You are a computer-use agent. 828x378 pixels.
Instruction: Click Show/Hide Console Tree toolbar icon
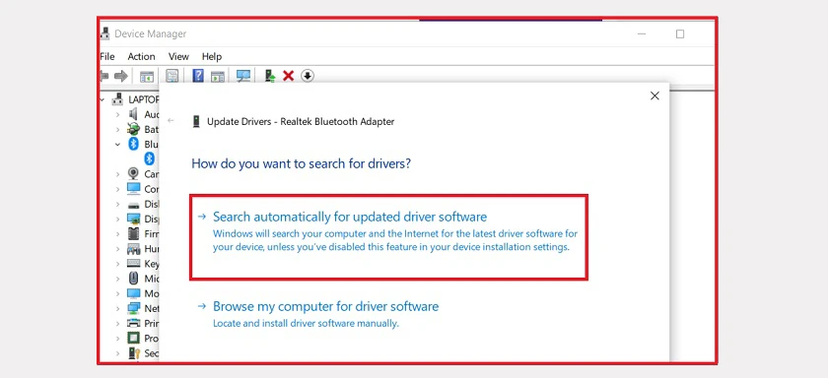click(x=146, y=76)
